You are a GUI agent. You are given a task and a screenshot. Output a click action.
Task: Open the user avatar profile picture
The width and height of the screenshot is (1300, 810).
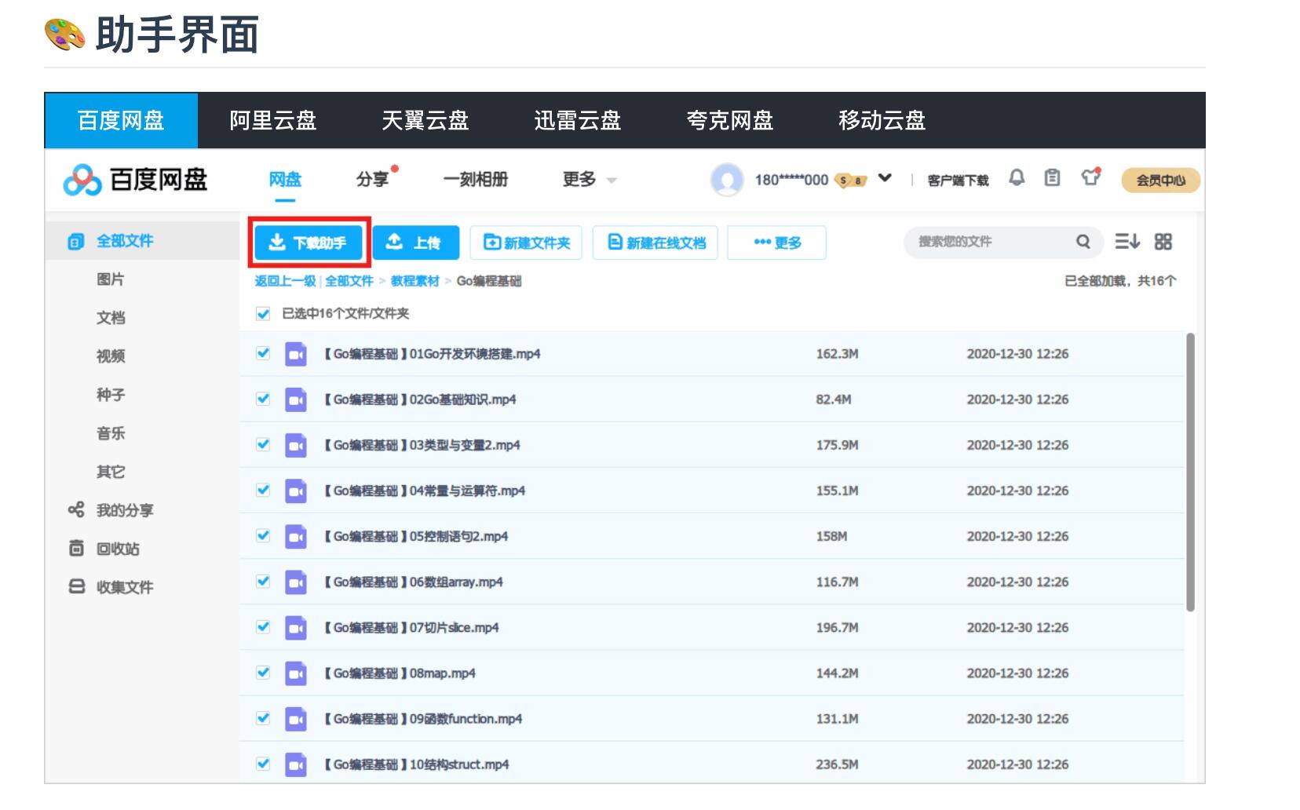coord(727,180)
